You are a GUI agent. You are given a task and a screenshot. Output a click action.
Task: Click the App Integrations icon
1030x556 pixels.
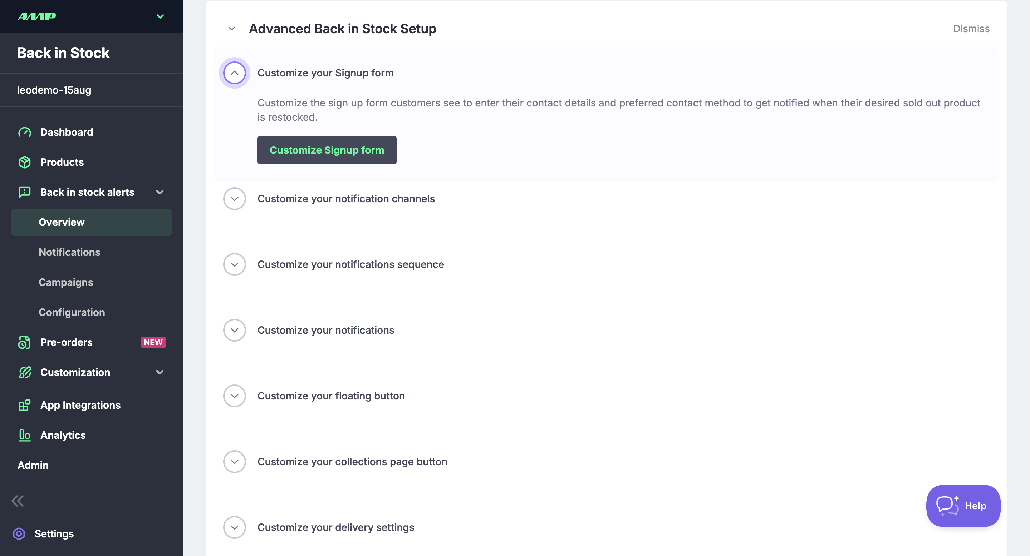[24, 405]
